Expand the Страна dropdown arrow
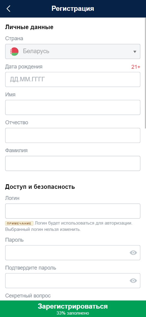Screen dimensions: 146x317 click(135, 52)
